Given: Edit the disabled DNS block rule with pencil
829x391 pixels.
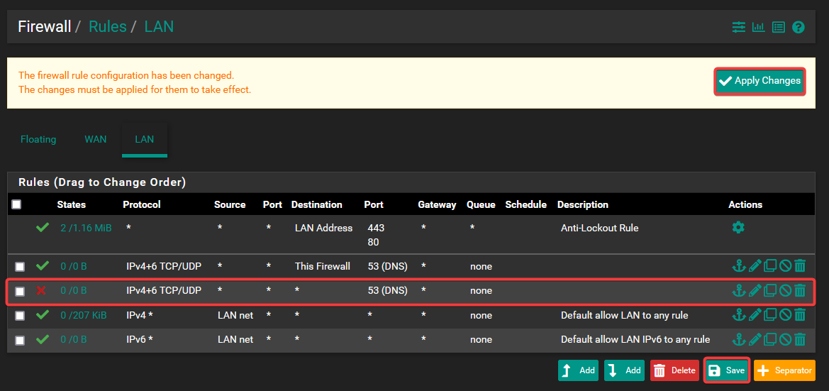Looking at the screenshot, I should click(x=755, y=290).
